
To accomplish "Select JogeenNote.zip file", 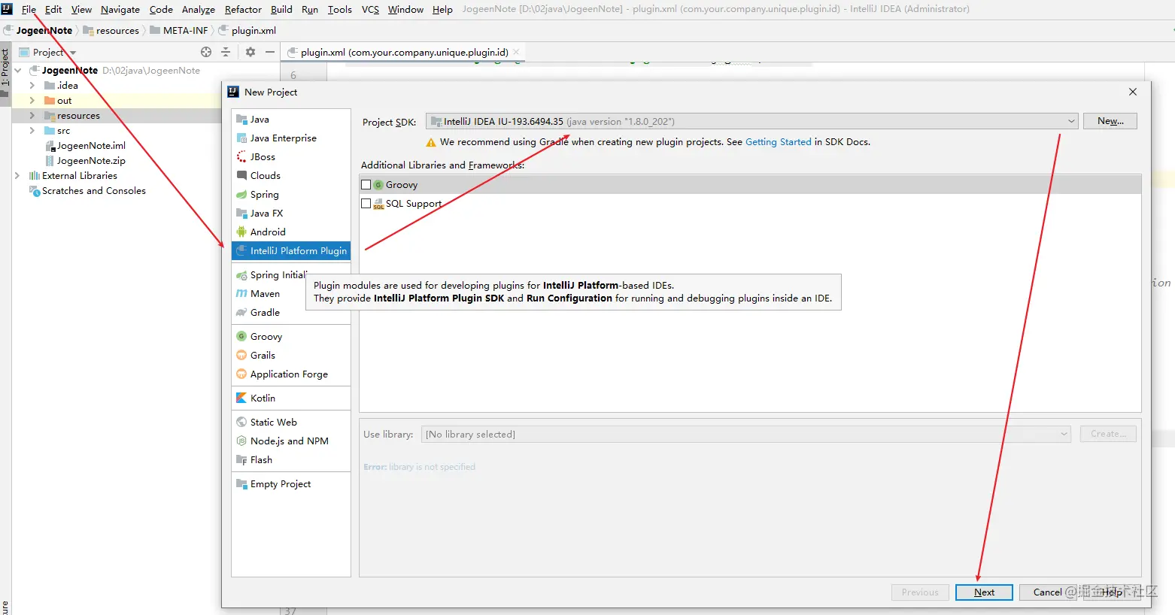I will click(86, 161).
